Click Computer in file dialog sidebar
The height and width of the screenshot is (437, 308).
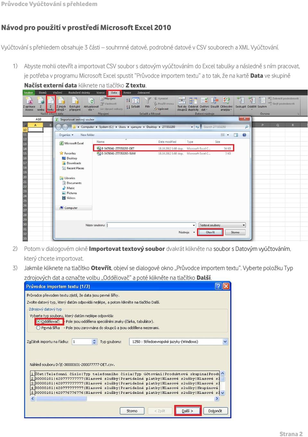(71, 208)
